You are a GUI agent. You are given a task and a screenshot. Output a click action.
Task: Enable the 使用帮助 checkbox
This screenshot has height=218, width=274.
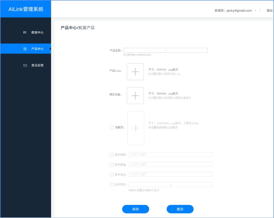coord(112,184)
